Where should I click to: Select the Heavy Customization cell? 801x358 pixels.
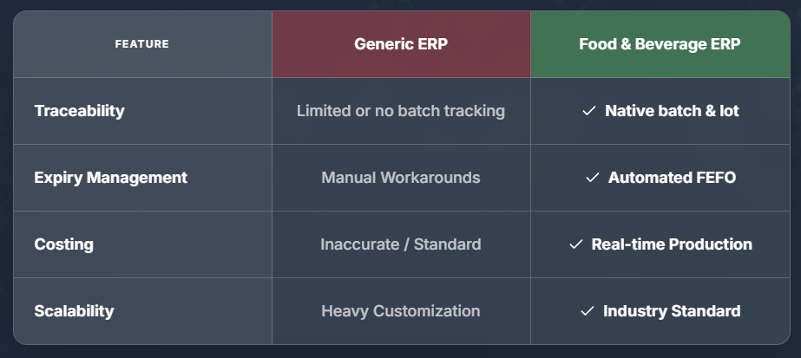[x=401, y=311]
